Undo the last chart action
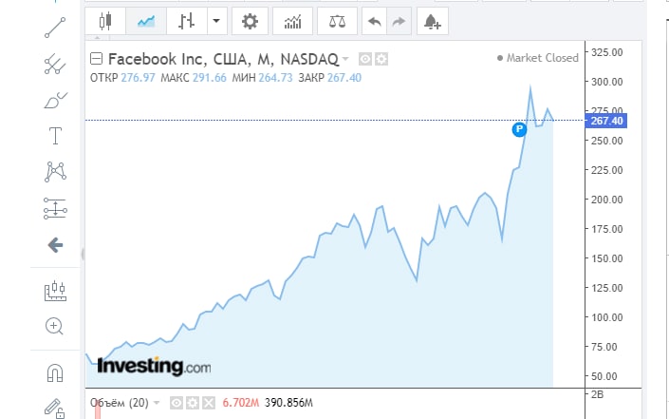The height and width of the screenshot is (419, 669). [377, 20]
